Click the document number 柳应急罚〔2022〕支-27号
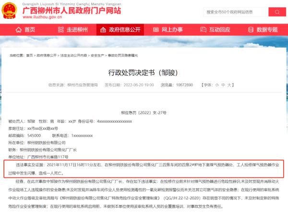The width and height of the screenshot is (288, 212). [144, 113]
